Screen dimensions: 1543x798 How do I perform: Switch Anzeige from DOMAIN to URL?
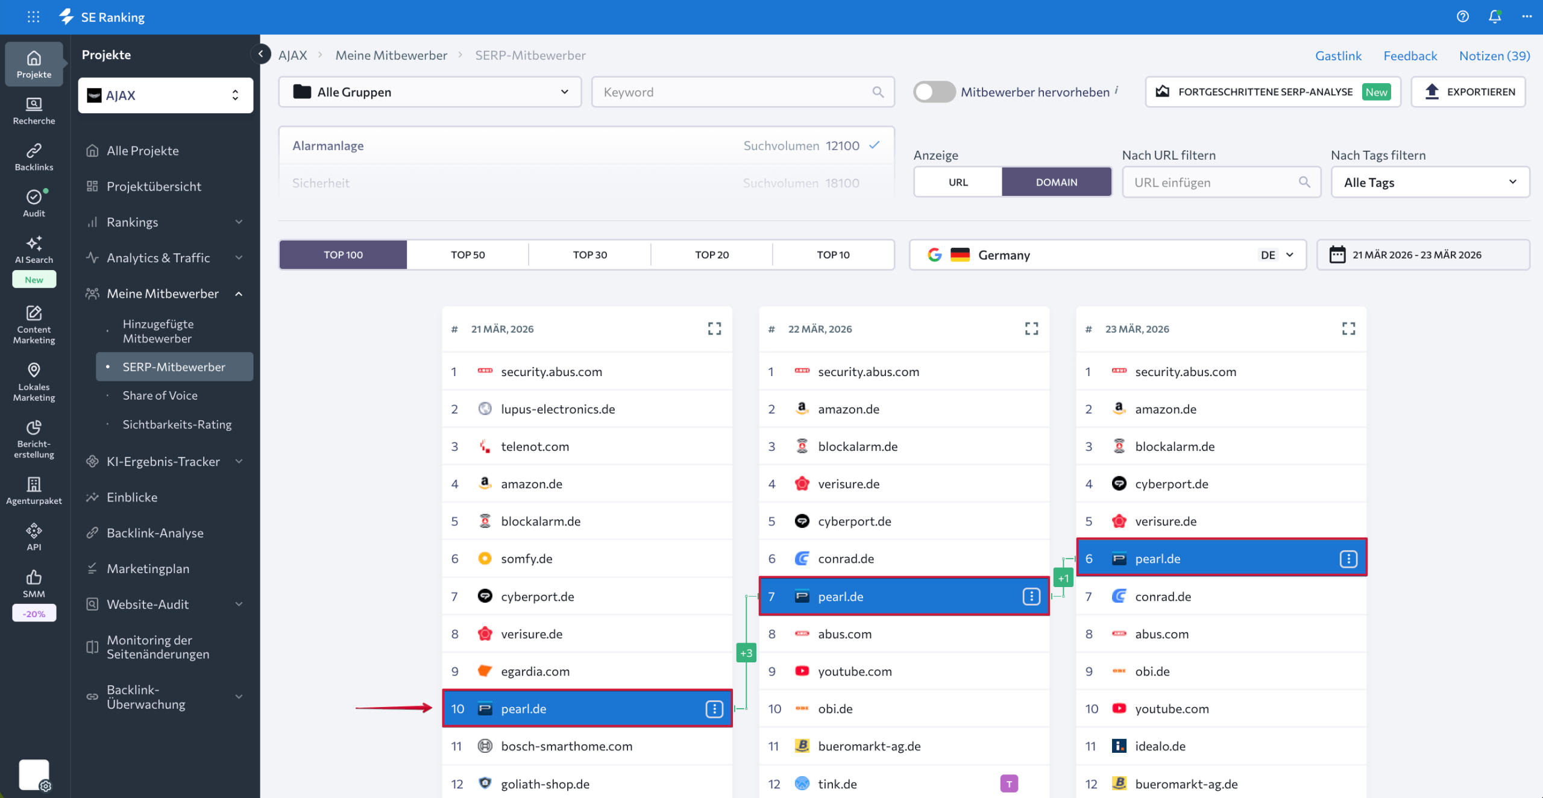point(957,181)
